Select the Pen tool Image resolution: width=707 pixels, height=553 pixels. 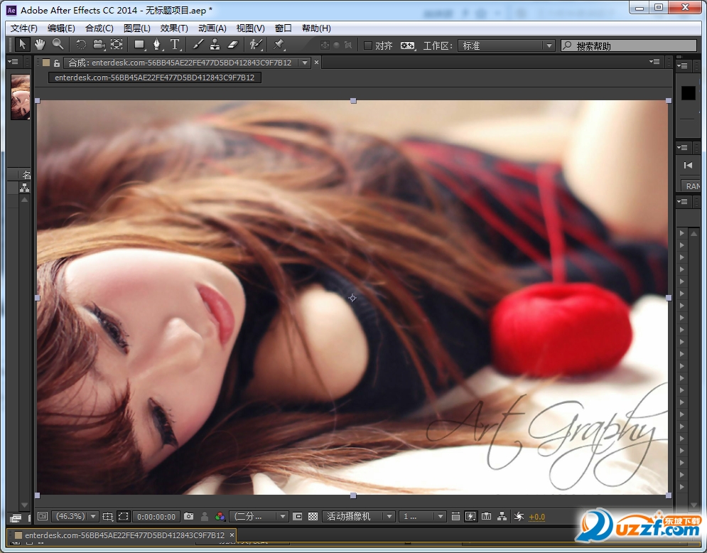[157, 45]
